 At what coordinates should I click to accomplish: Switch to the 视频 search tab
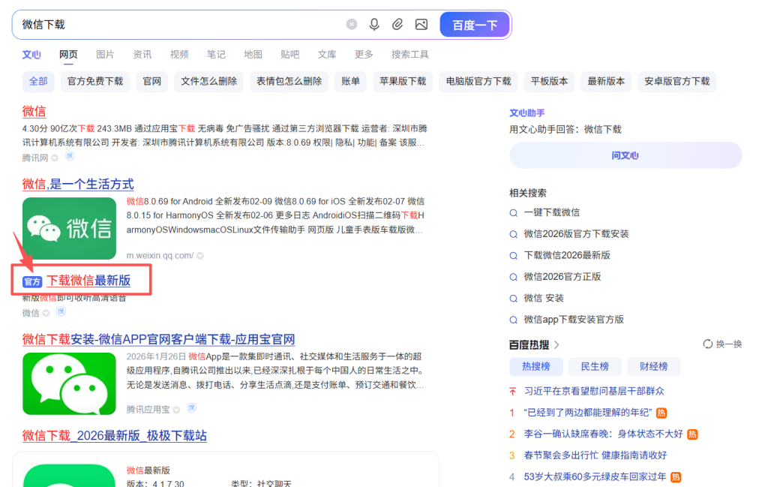coord(179,55)
